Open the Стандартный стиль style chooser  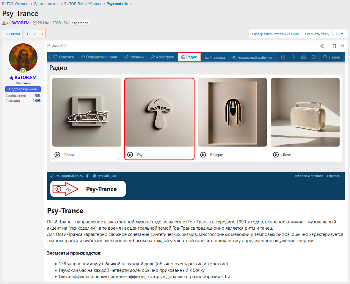[x=67, y=176]
